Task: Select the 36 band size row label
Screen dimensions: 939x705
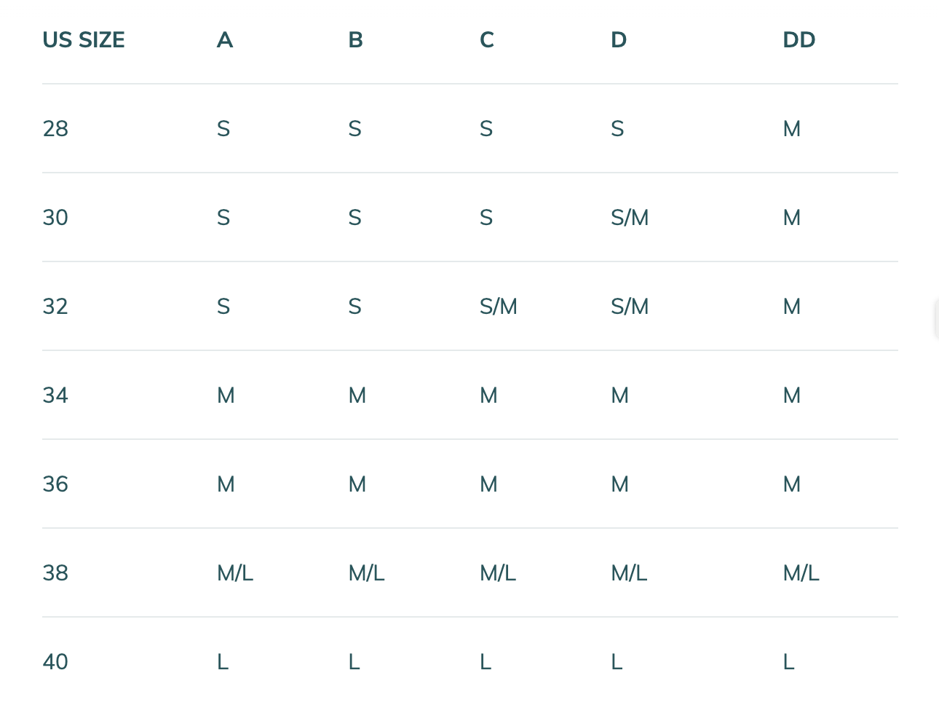Action: [55, 484]
